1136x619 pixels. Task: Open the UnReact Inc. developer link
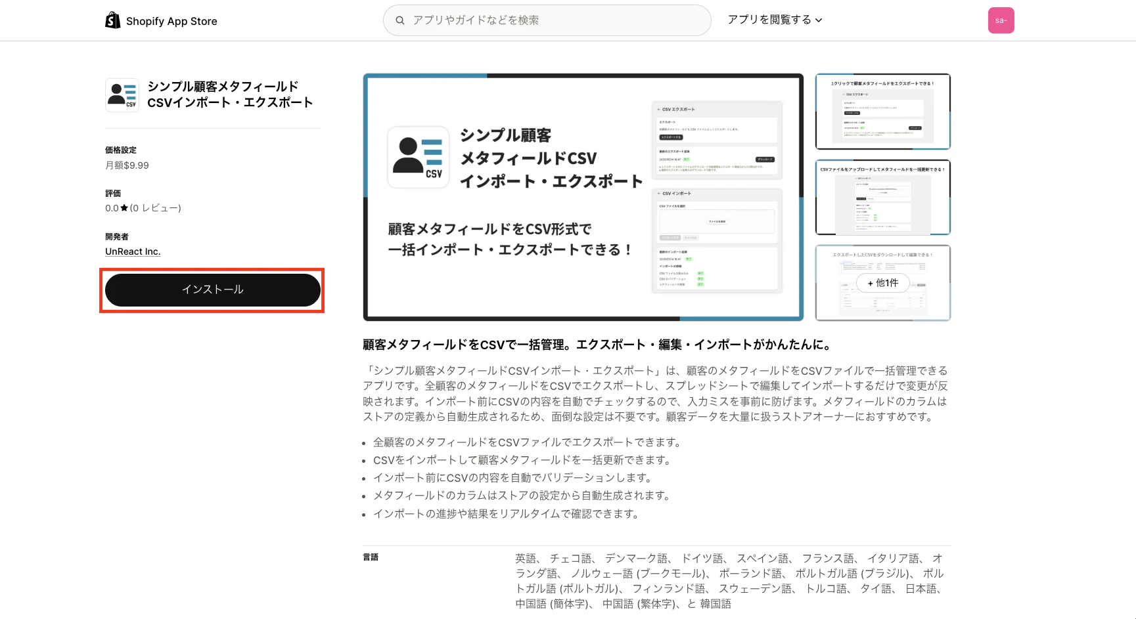(133, 251)
